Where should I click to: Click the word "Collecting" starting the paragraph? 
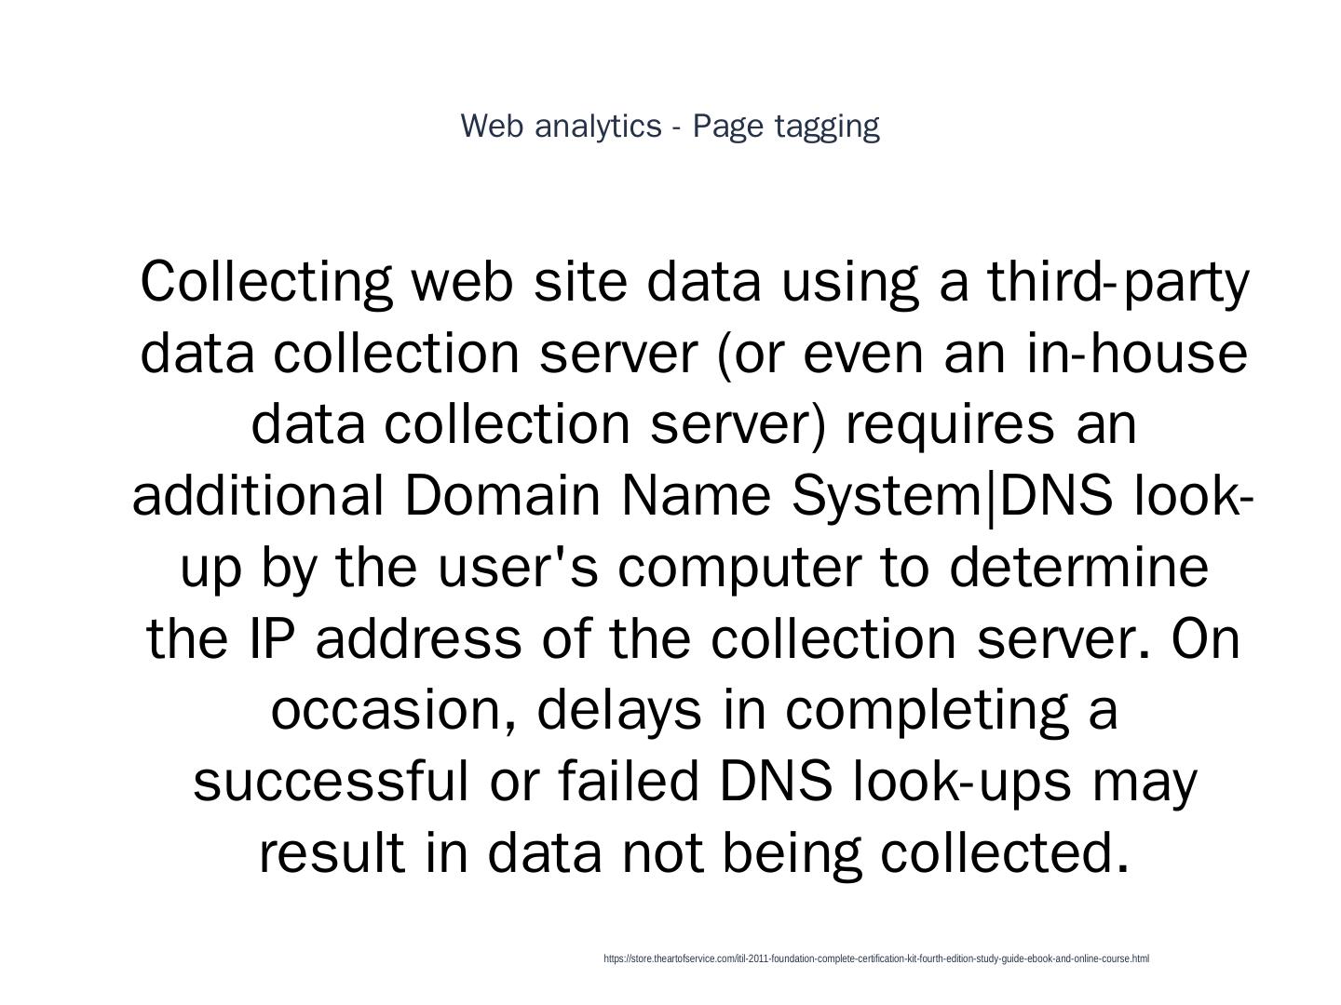(x=265, y=281)
